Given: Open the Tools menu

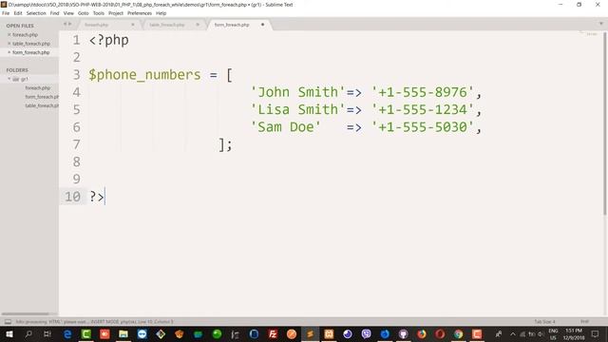Looking at the screenshot, I should coord(99,13).
